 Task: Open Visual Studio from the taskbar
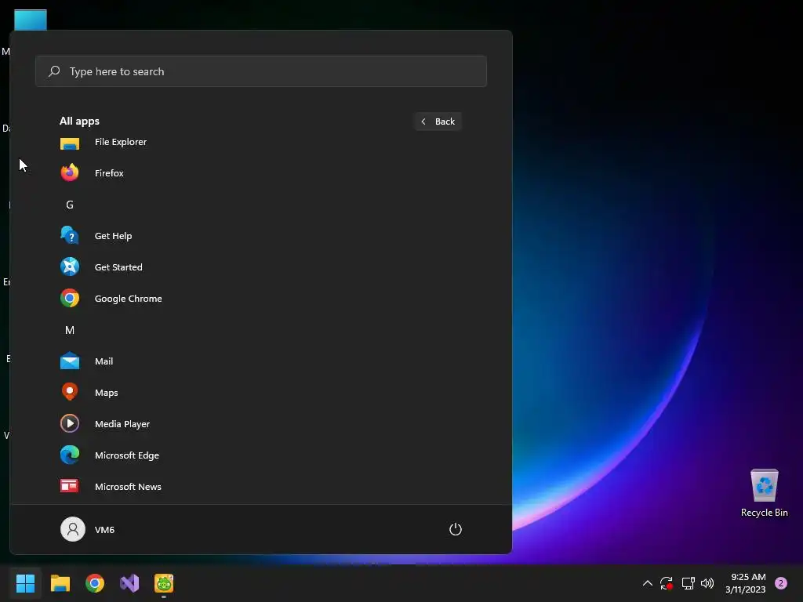tap(129, 583)
